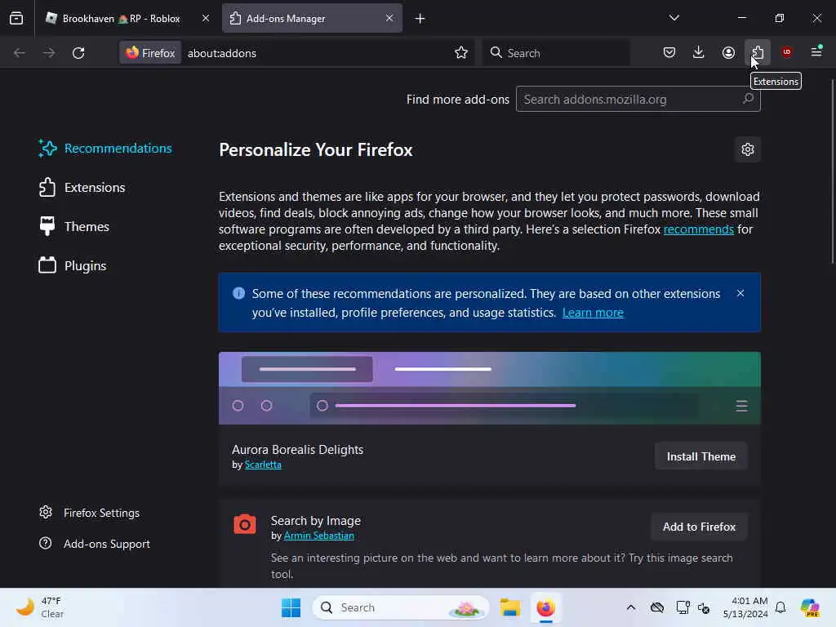Open a new tab with plus button
This screenshot has width=836, height=627.
click(420, 19)
